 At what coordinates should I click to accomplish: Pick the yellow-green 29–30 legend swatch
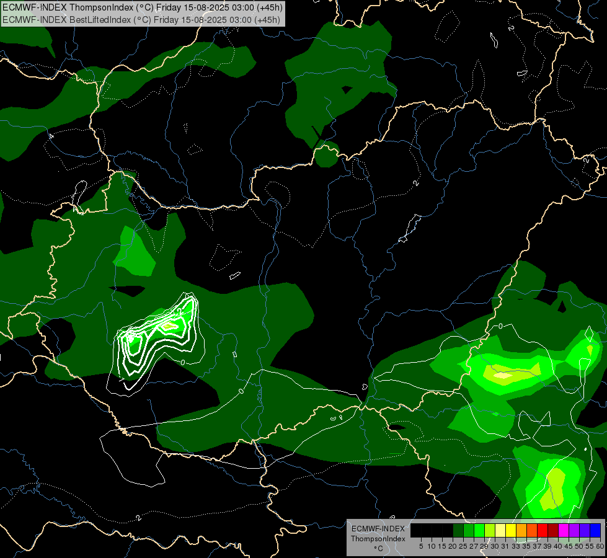click(x=490, y=530)
